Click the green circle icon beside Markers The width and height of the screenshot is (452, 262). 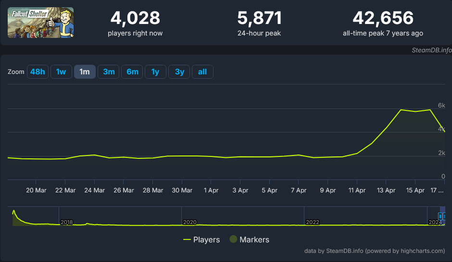(x=233, y=239)
